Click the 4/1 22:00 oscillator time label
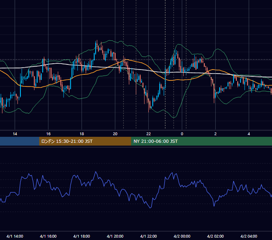This screenshot has height=240, width=272. [x=148, y=236]
